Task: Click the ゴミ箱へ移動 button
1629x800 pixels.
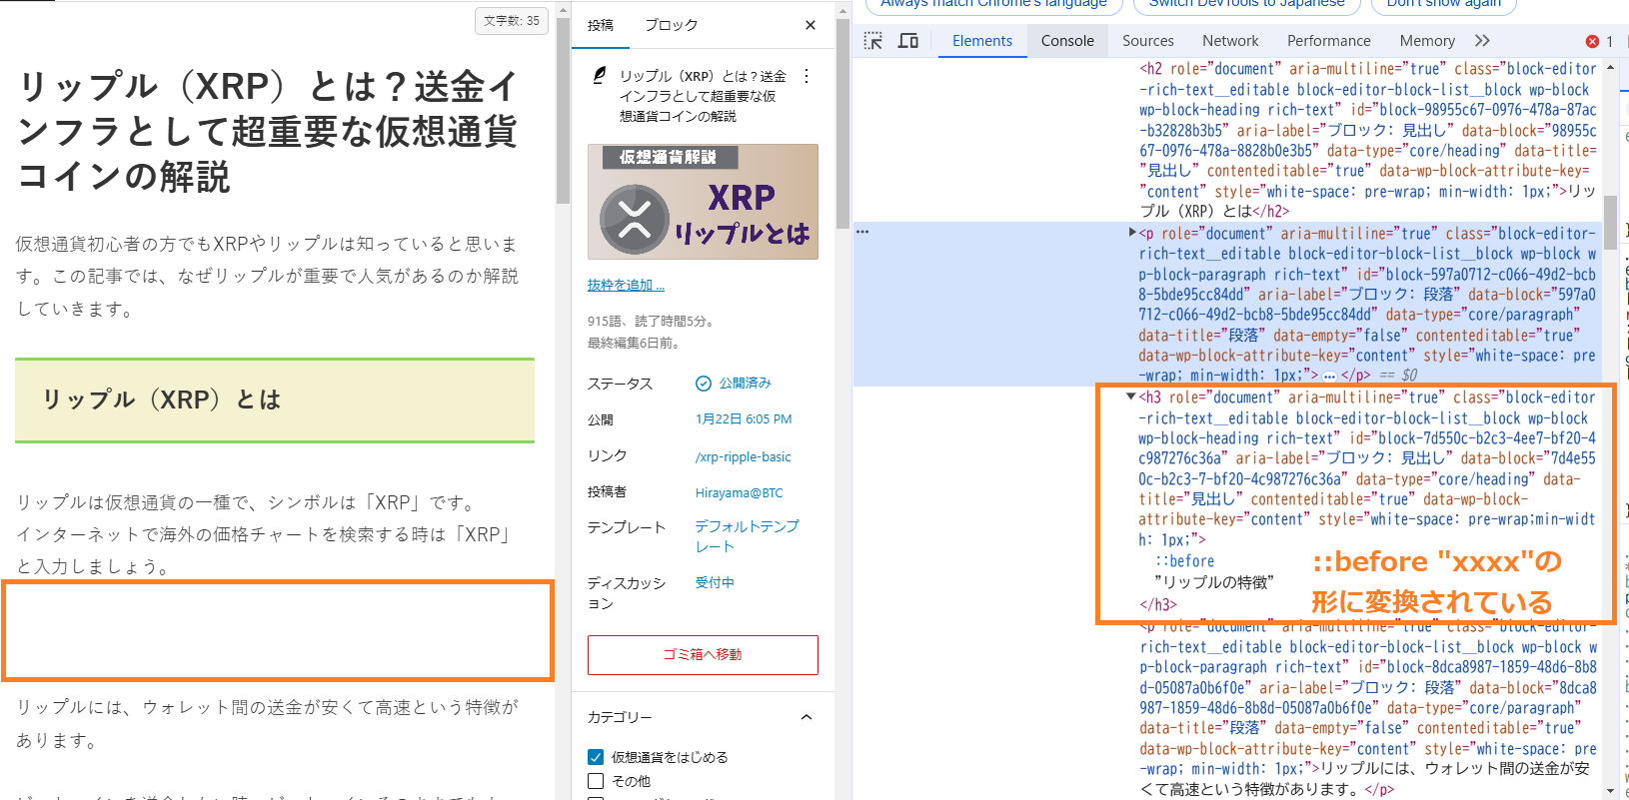Action: coord(703,655)
